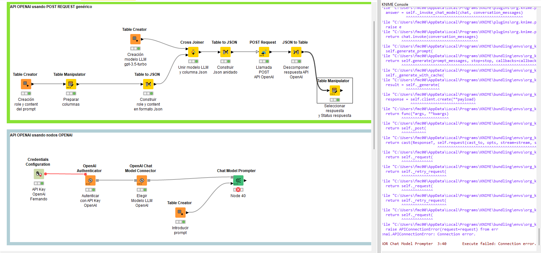Screen dimensions: 541x253
Task: Click console line 'Execute failed: Connection error.'
Action: [499, 244]
